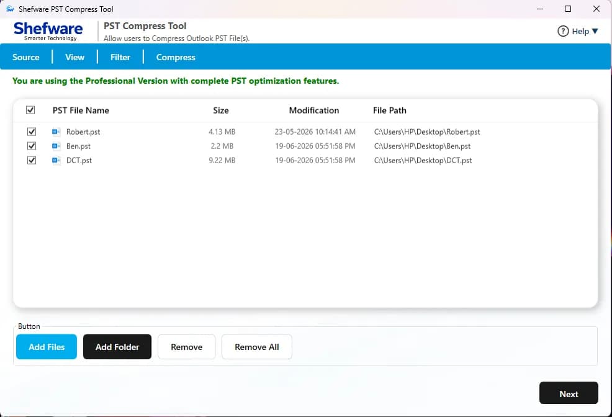Click DCT.pst's 19-06-2026 05:51:58 PM date
This screenshot has width=612, height=417.
tap(315, 160)
